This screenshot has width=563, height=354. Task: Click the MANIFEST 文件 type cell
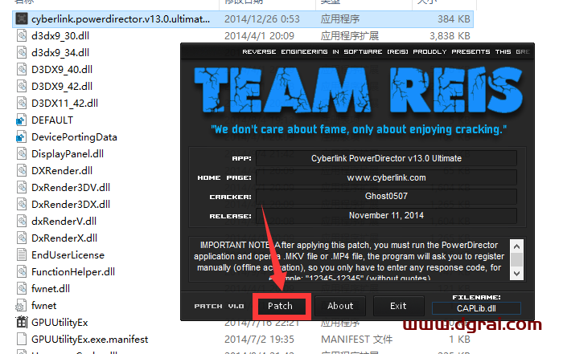(x=356, y=340)
